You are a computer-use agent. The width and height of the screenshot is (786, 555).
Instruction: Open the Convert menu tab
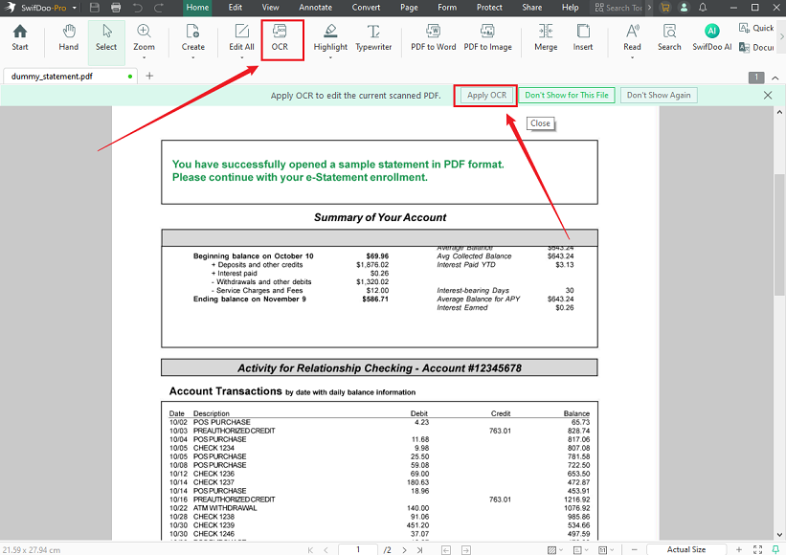[366, 8]
